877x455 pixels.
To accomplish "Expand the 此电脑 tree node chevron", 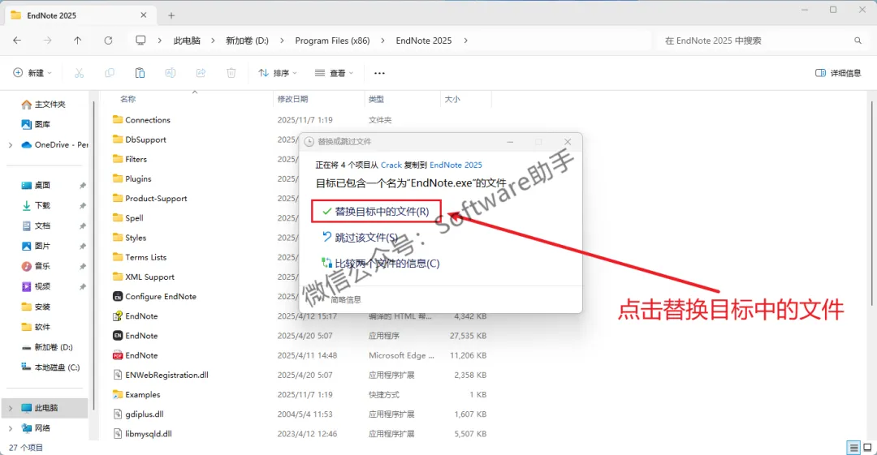I will [10, 407].
